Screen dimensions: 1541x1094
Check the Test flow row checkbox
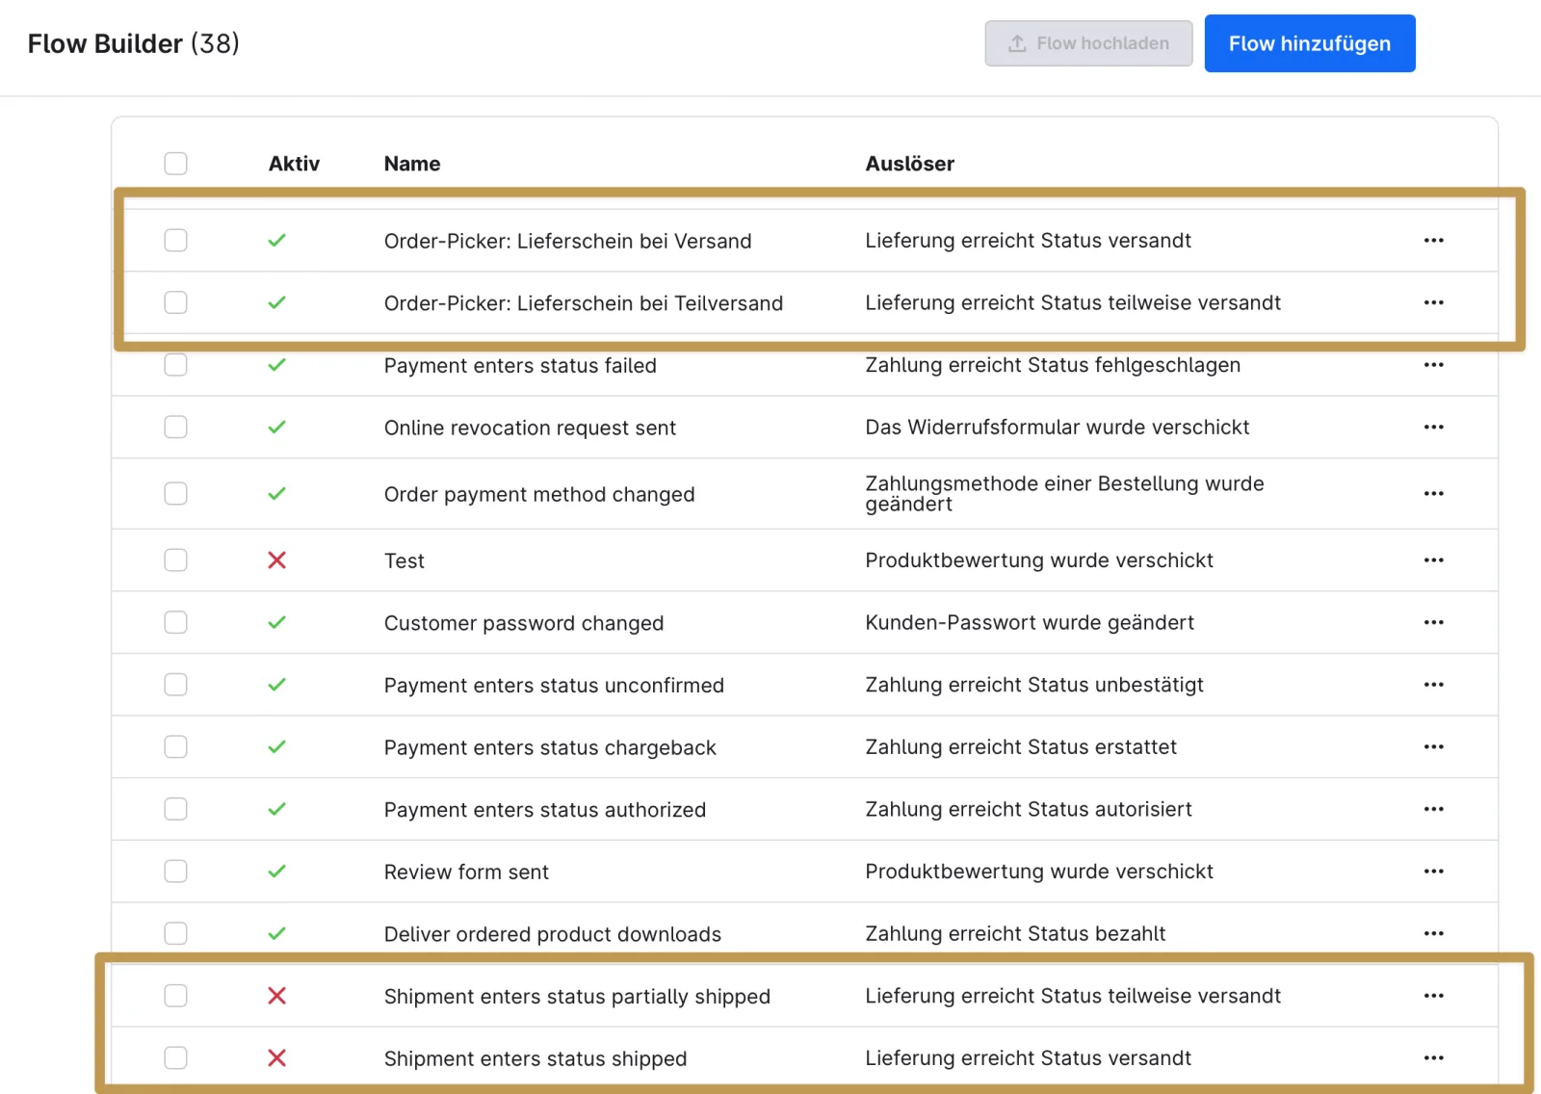tap(175, 560)
